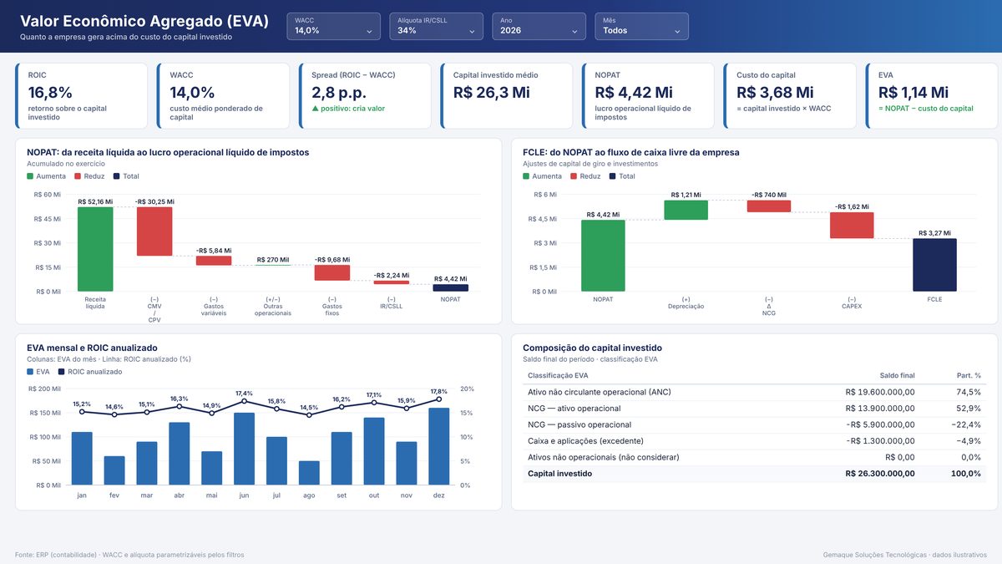Click the Depreciação green bar in FCLE chart
Image resolution: width=1002 pixels, height=564 pixels.
[686, 210]
